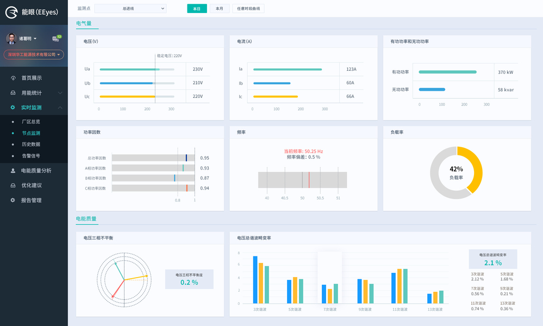
Task: Click the frequency gauge bar
Action: pyautogui.click(x=302, y=180)
